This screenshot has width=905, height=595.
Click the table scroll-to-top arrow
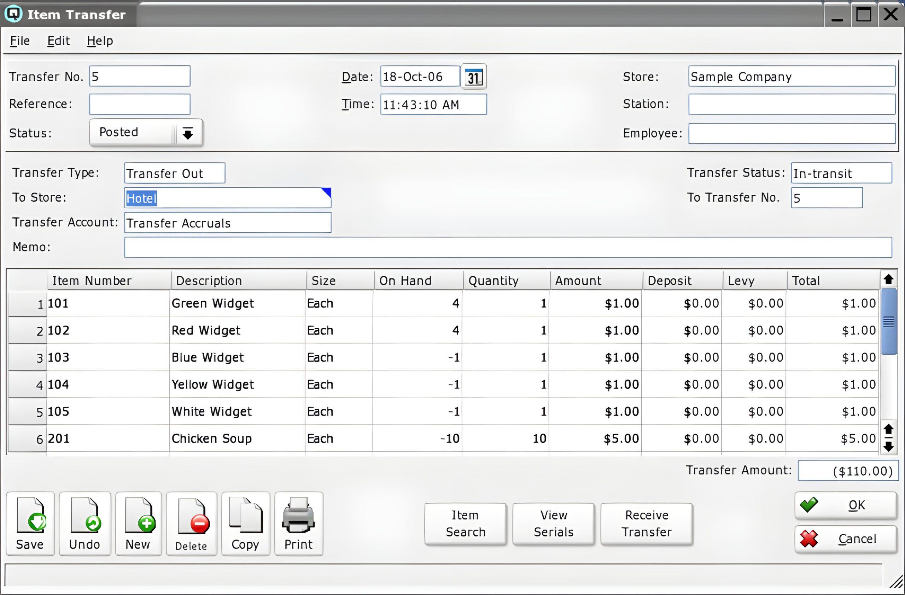(x=888, y=279)
